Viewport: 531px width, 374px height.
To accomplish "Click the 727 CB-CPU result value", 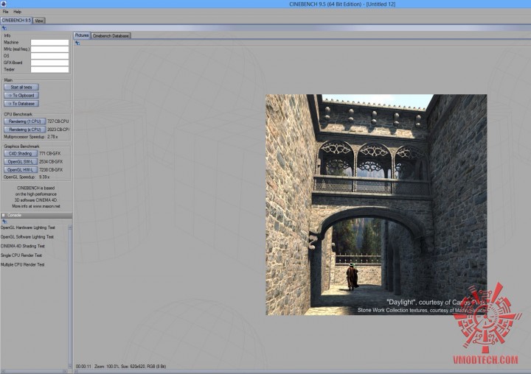I will tap(58, 121).
